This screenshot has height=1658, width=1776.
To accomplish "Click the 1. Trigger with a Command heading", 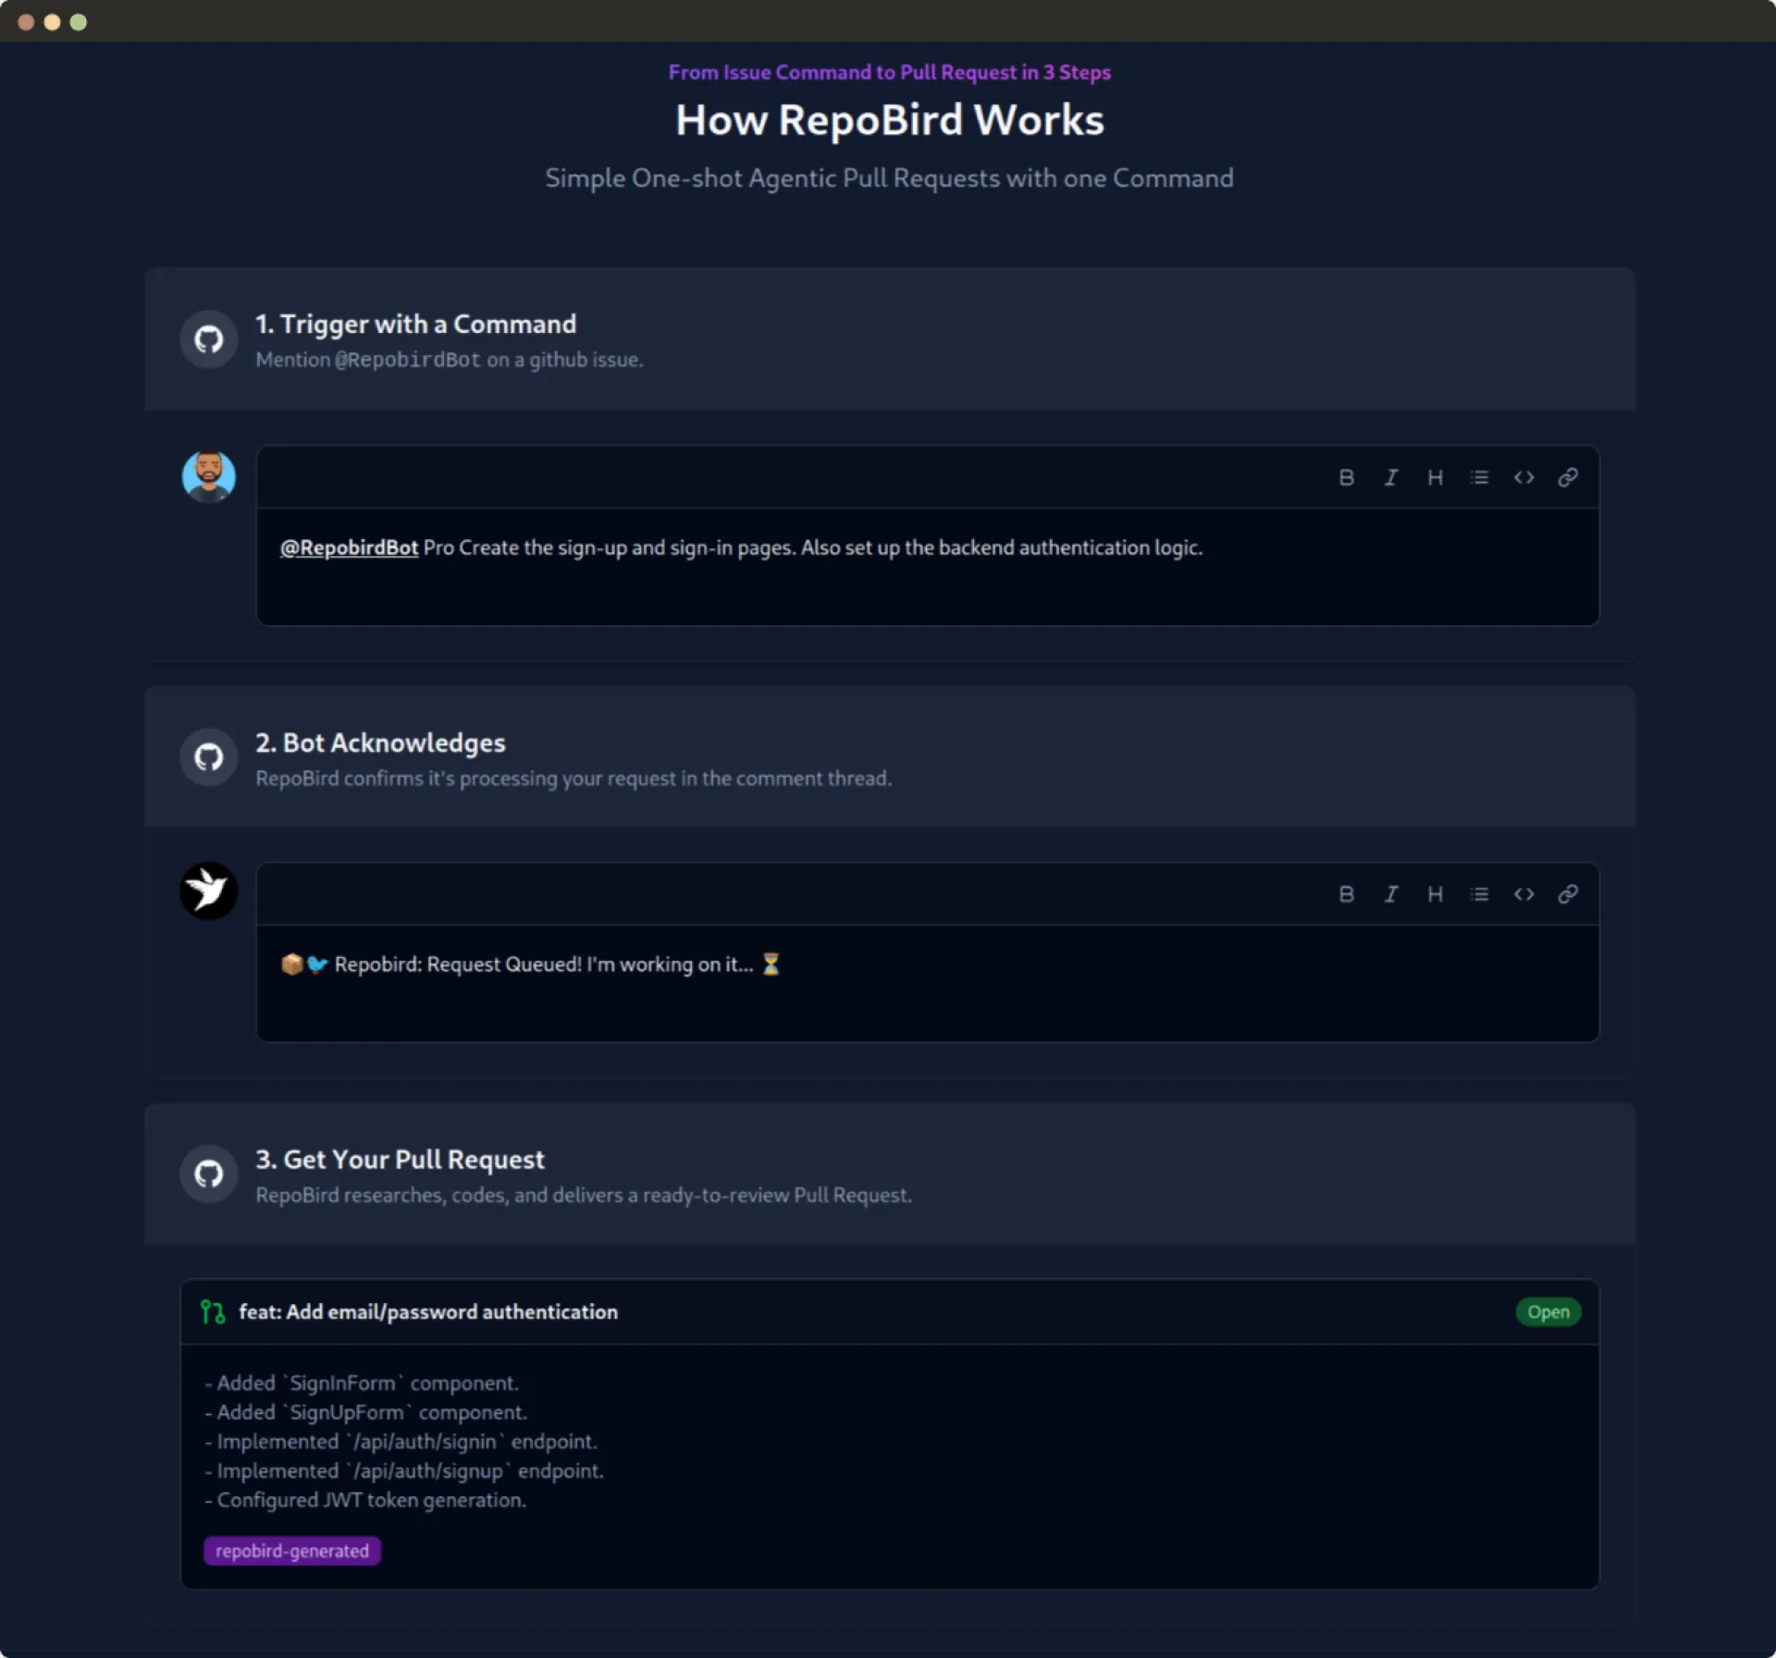I will click(x=415, y=324).
